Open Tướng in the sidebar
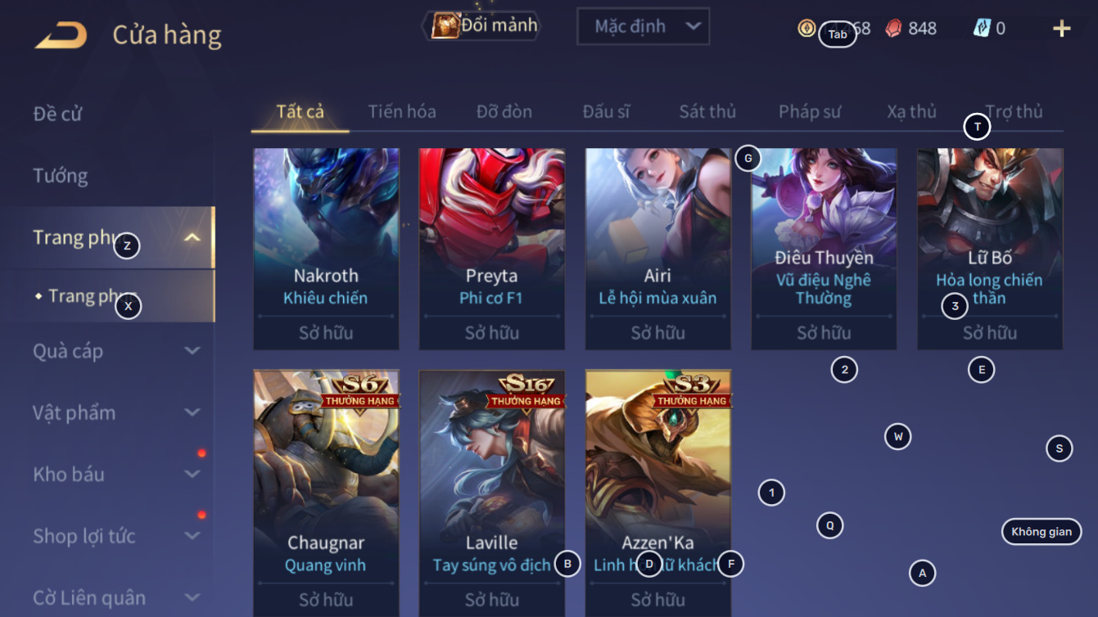This screenshot has width=1098, height=617. pos(61,175)
